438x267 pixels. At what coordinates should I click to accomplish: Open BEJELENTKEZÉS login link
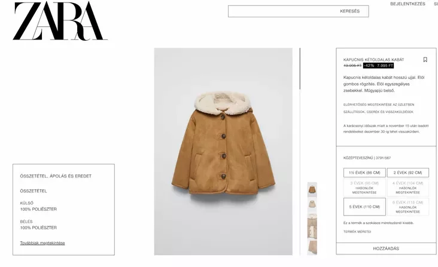tap(407, 4)
